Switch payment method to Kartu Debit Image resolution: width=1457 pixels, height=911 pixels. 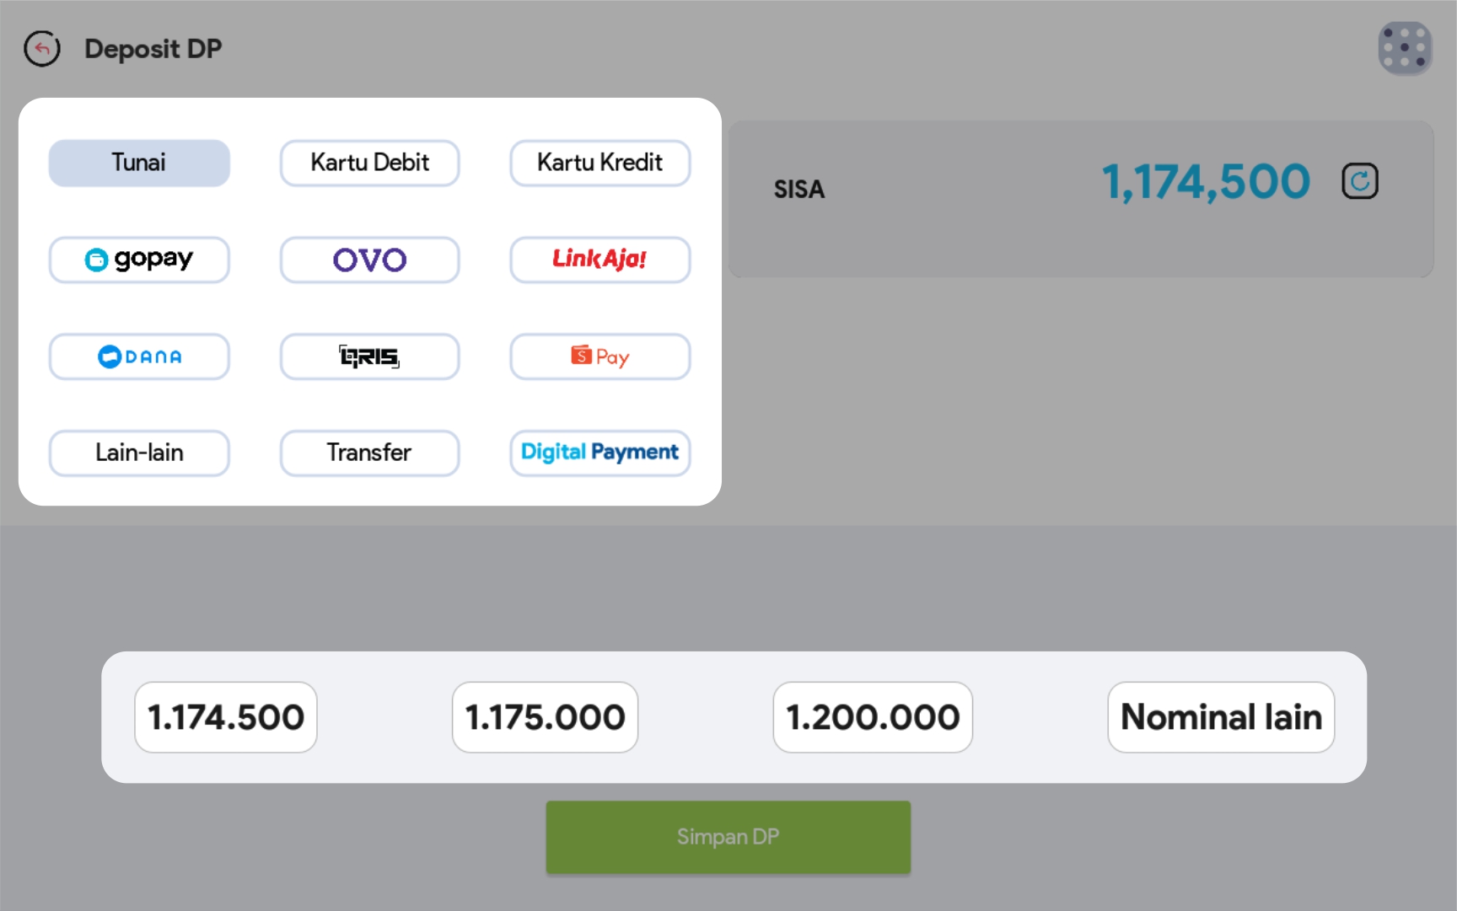[x=369, y=163]
